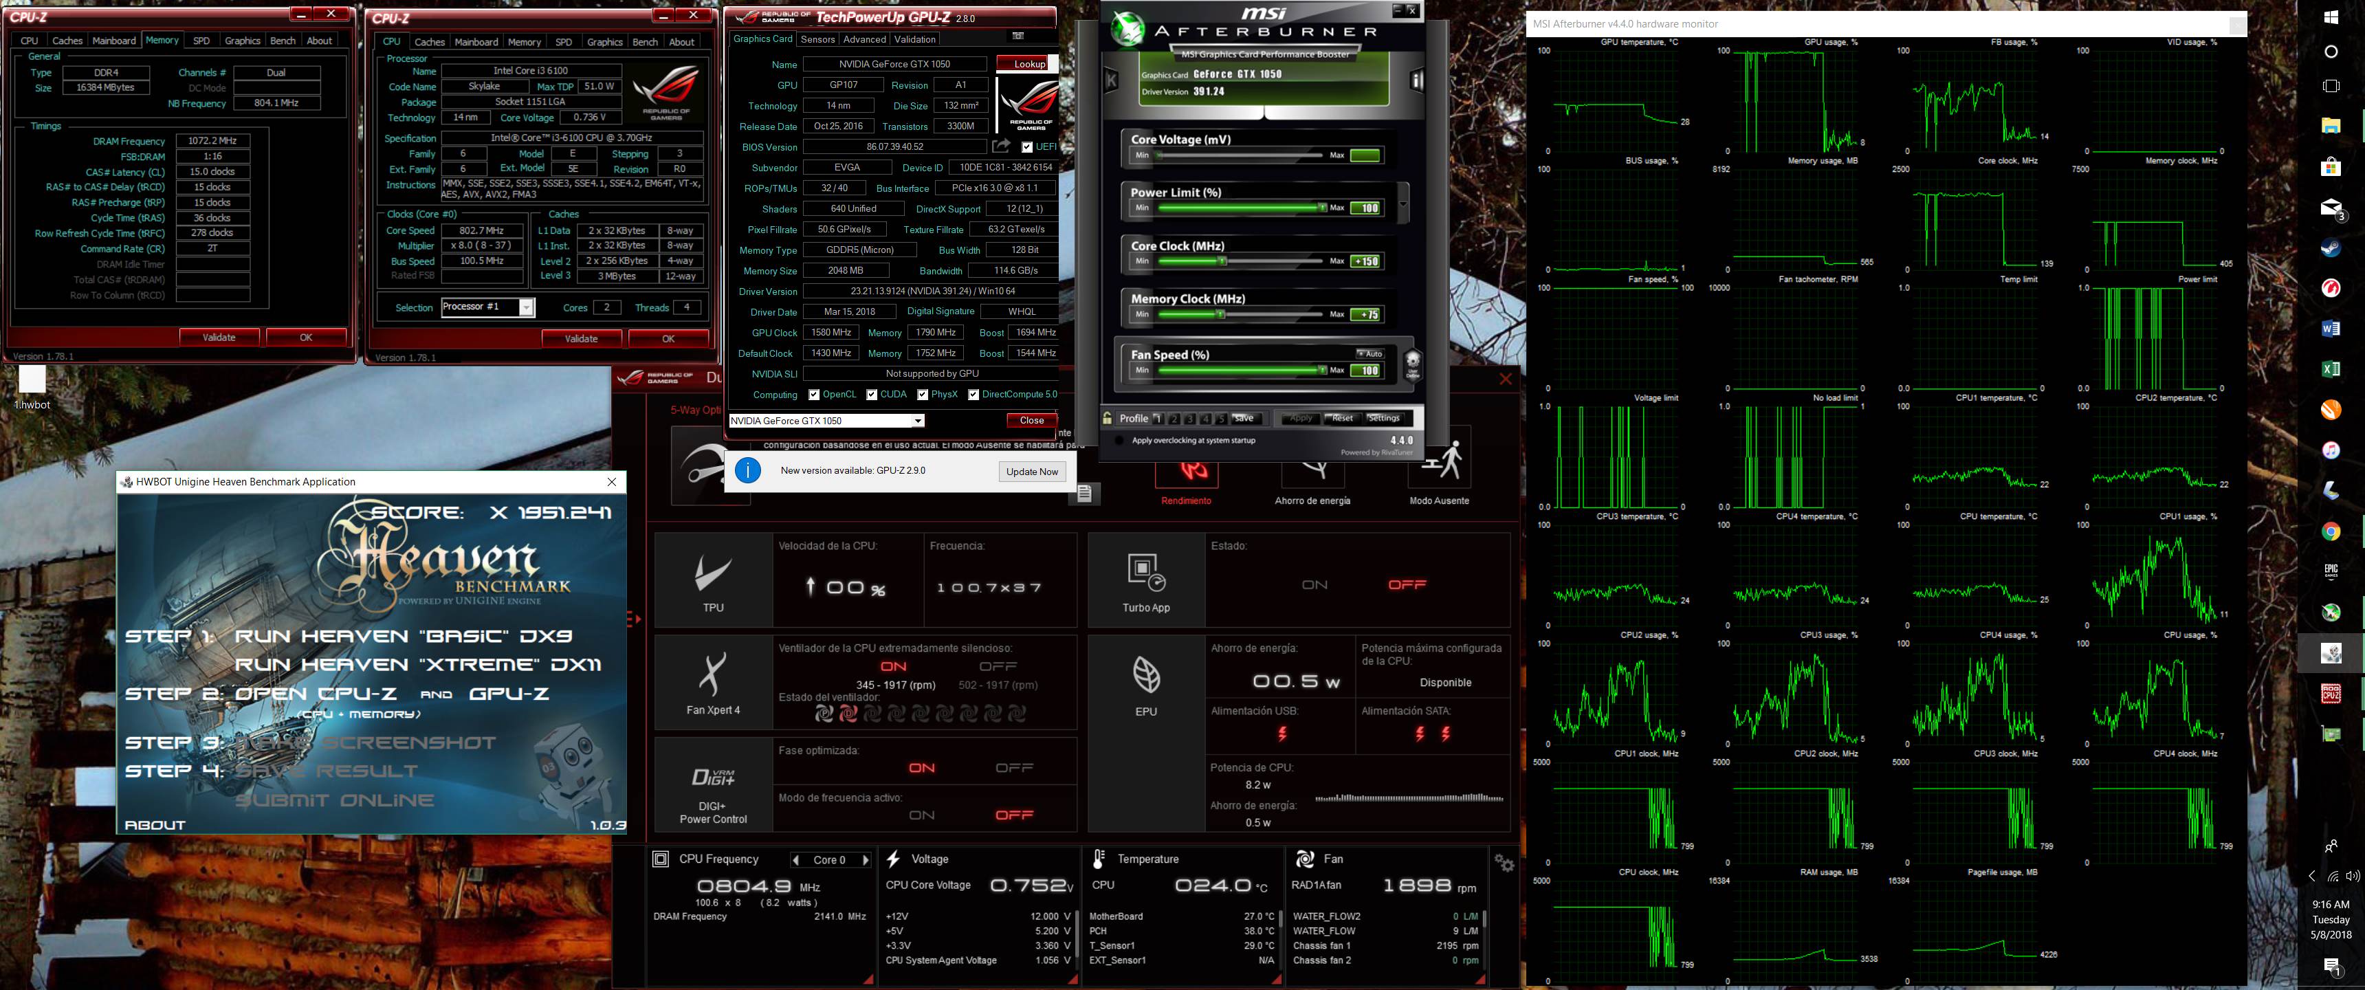Open the Bench tab in the CPU CPU-Z window
The height and width of the screenshot is (990, 2365).
click(644, 42)
